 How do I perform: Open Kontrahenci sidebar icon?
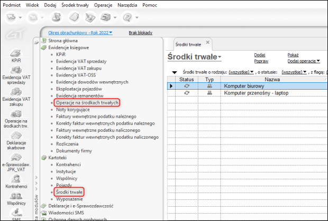tap(16, 182)
